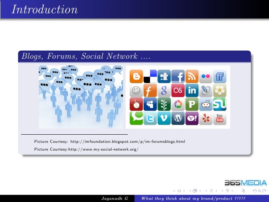Click the orange Blogger icon

pyautogui.click(x=136, y=76)
